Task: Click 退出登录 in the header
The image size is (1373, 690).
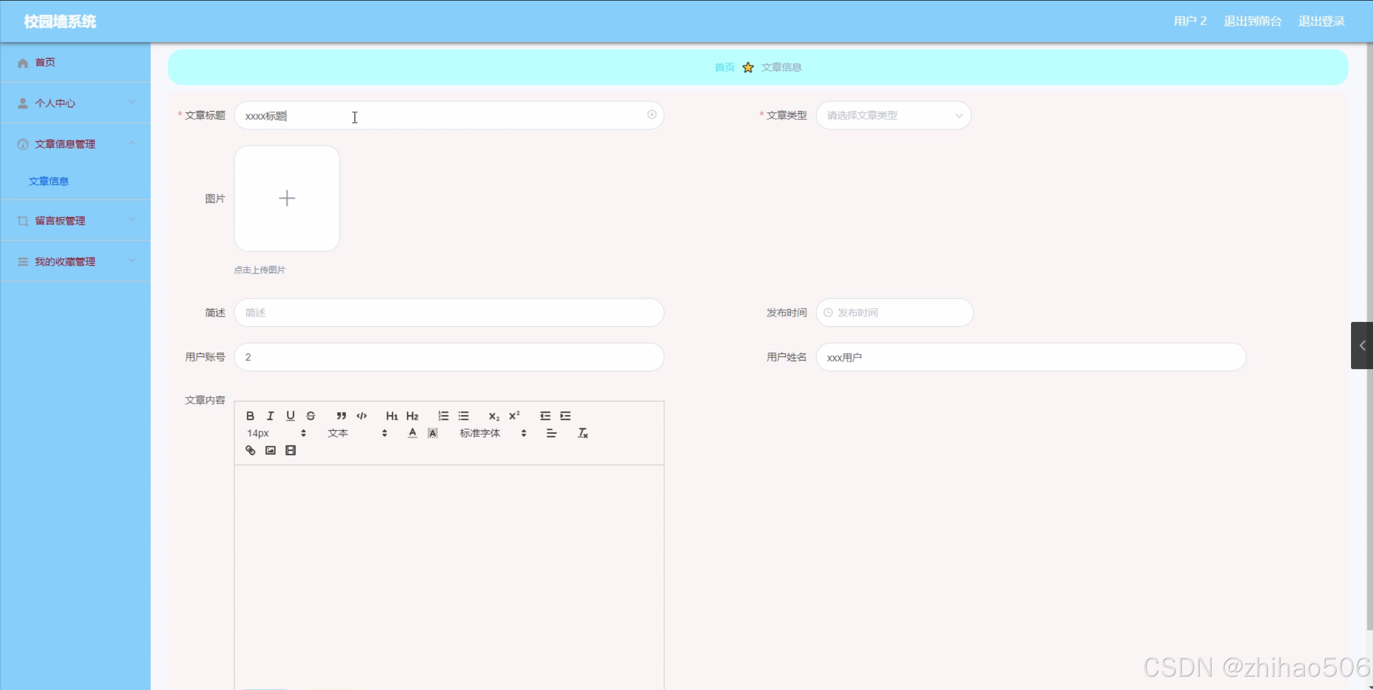Action: tap(1321, 21)
